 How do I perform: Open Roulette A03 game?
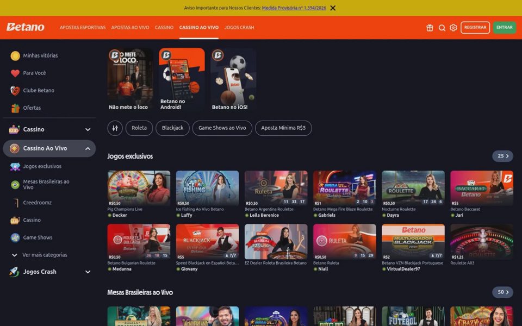click(x=482, y=242)
